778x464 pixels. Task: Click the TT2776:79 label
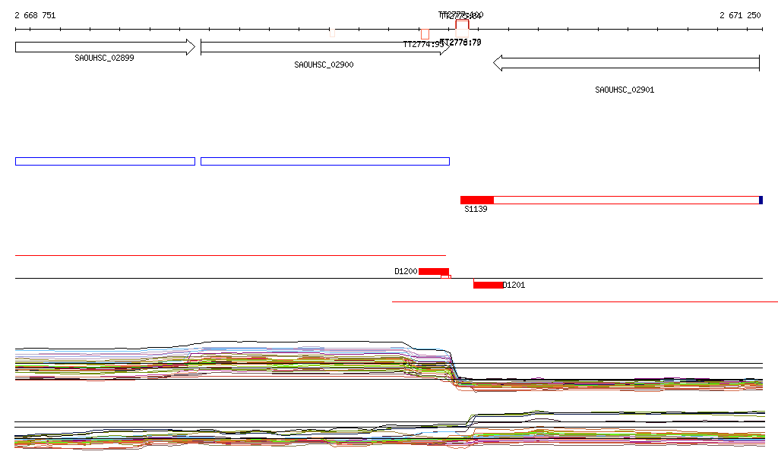(x=461, y=42)
